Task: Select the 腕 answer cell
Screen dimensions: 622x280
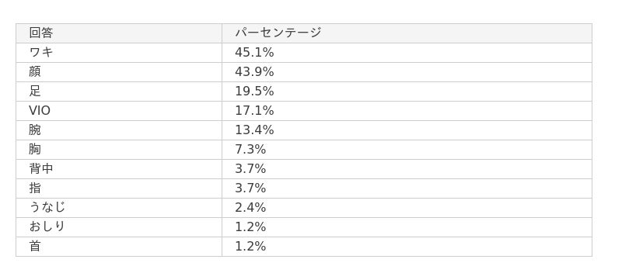Action: (119, 130)
